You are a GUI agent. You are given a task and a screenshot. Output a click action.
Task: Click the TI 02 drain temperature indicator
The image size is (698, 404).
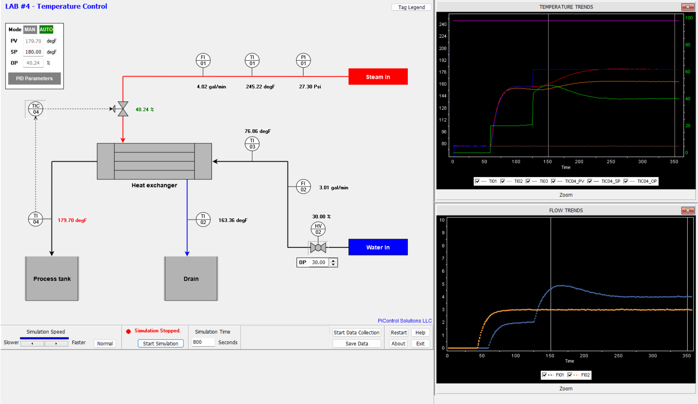tap(203, 219)
